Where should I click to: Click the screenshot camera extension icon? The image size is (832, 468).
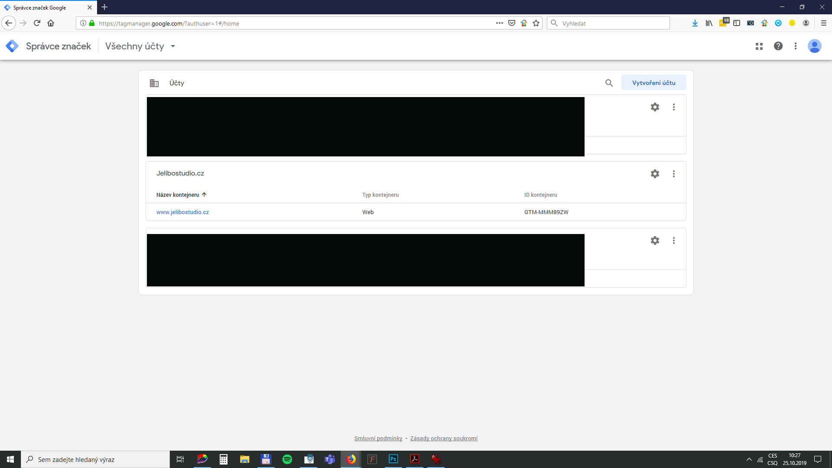[751, 23]
